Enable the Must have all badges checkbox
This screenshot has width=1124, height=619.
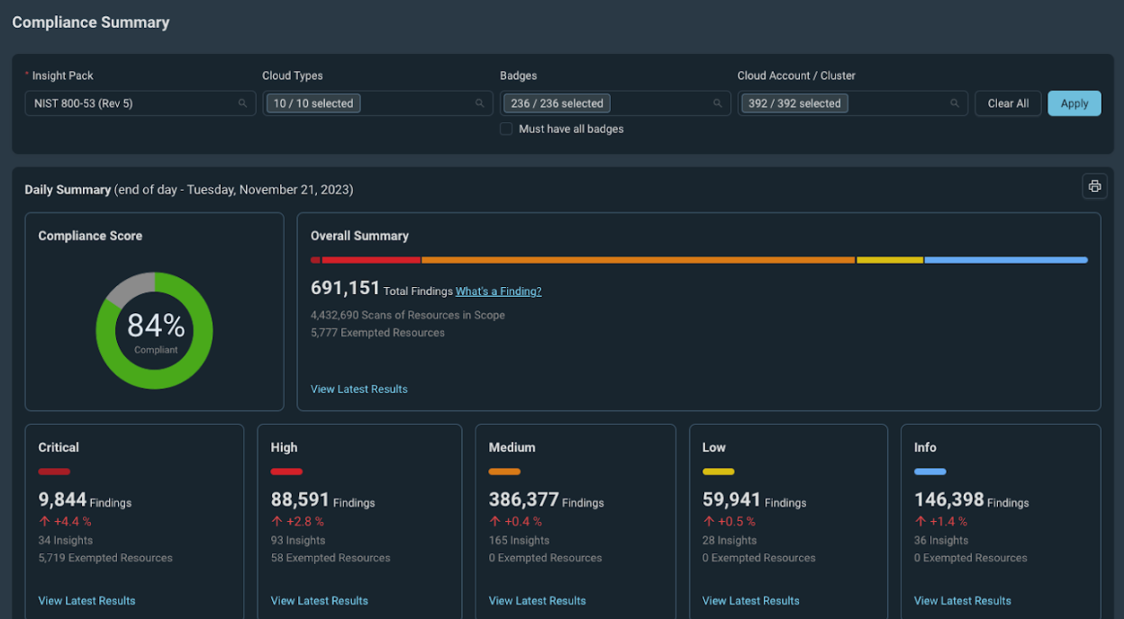(506, 129)
